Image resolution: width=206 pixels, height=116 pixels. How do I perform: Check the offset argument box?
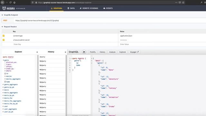coord(5,67)
